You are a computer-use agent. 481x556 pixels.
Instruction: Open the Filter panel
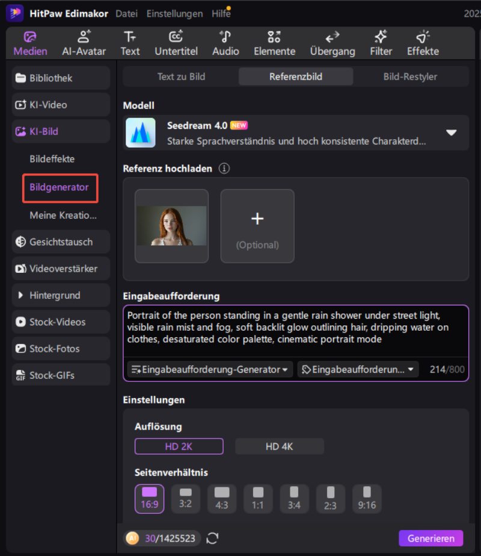(x=381, y=43)
